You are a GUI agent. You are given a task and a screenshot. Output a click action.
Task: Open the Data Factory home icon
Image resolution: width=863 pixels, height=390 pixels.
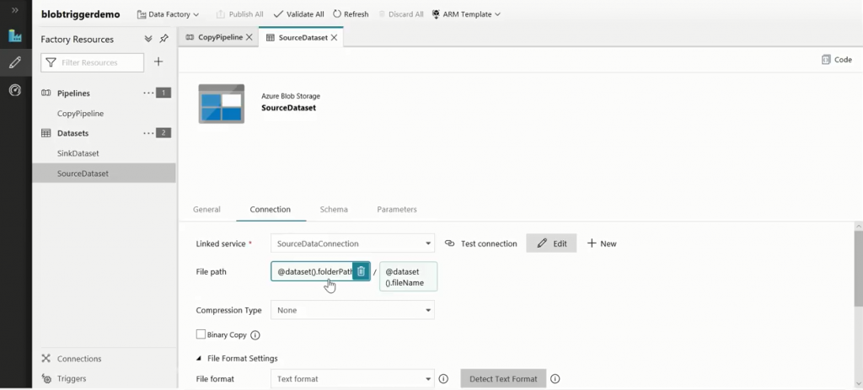point(15,36)
